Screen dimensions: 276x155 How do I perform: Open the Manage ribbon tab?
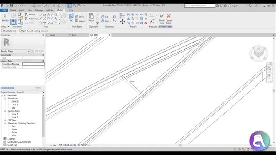point(39,10)
